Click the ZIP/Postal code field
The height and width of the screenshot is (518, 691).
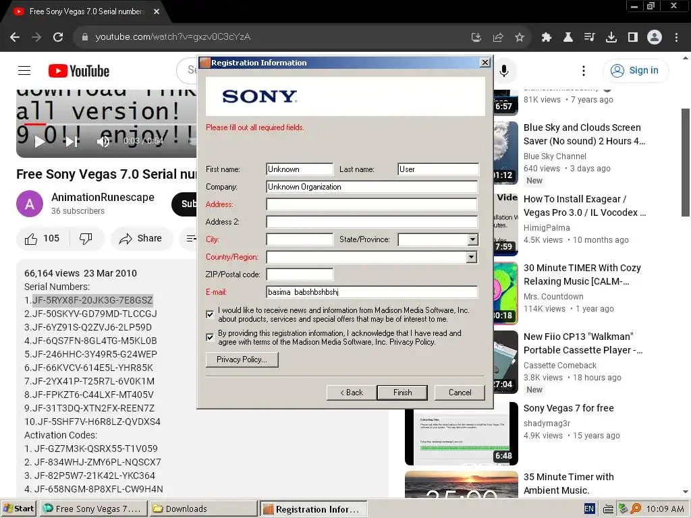(x=300, y=275)
